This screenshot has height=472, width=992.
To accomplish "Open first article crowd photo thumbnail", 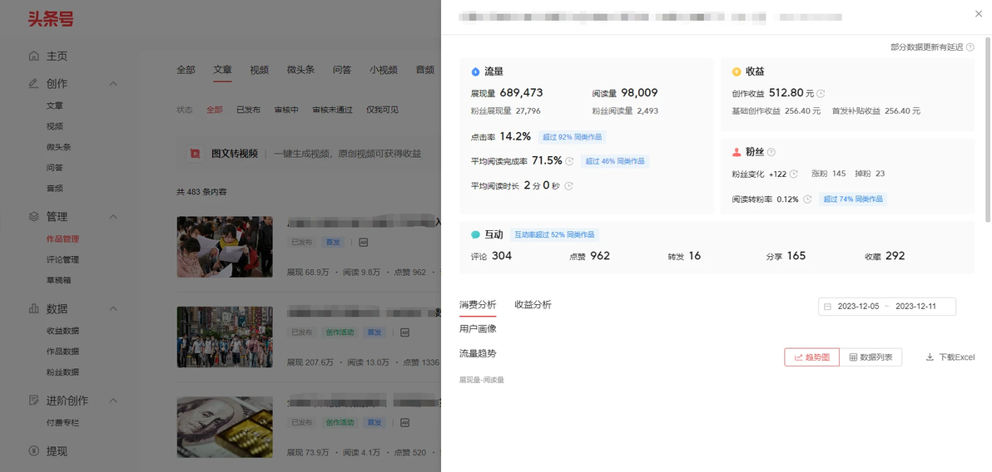I will (x=225, y=247).
